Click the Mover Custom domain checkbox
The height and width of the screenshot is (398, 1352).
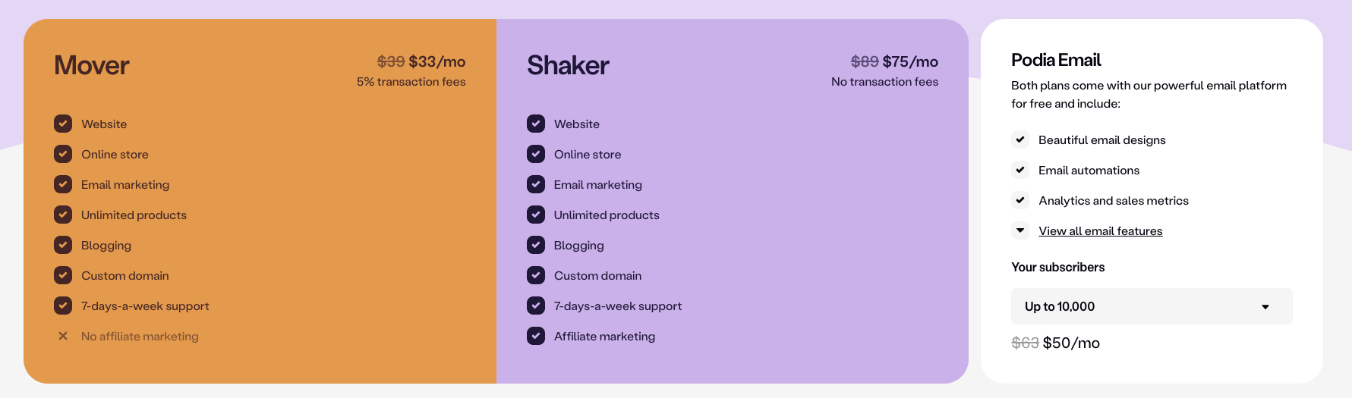63,275
